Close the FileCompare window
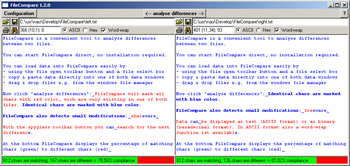The width and height of the screenshot is (350, 166). [x=344, y=5]
